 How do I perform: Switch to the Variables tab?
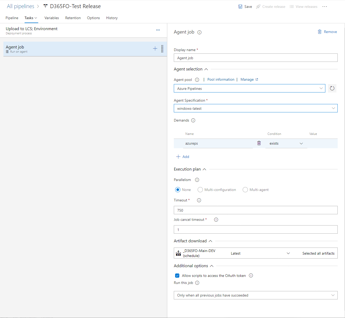(x=52, y=18)
